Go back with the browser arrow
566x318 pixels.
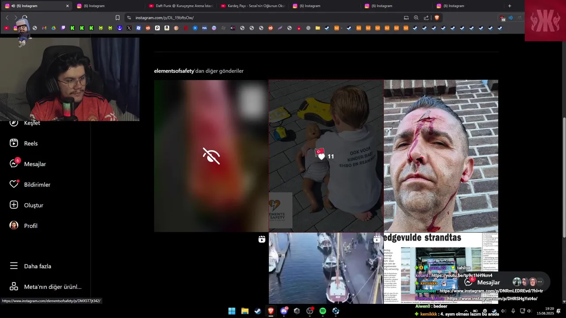pos(7,18)
